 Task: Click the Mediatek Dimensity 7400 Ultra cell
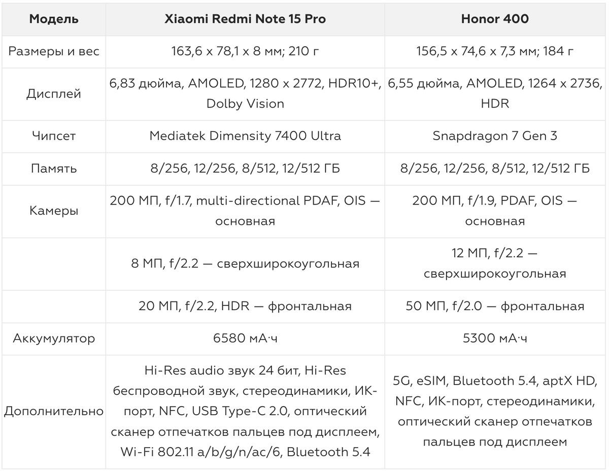pyautogui.click(x=245, y=136)
